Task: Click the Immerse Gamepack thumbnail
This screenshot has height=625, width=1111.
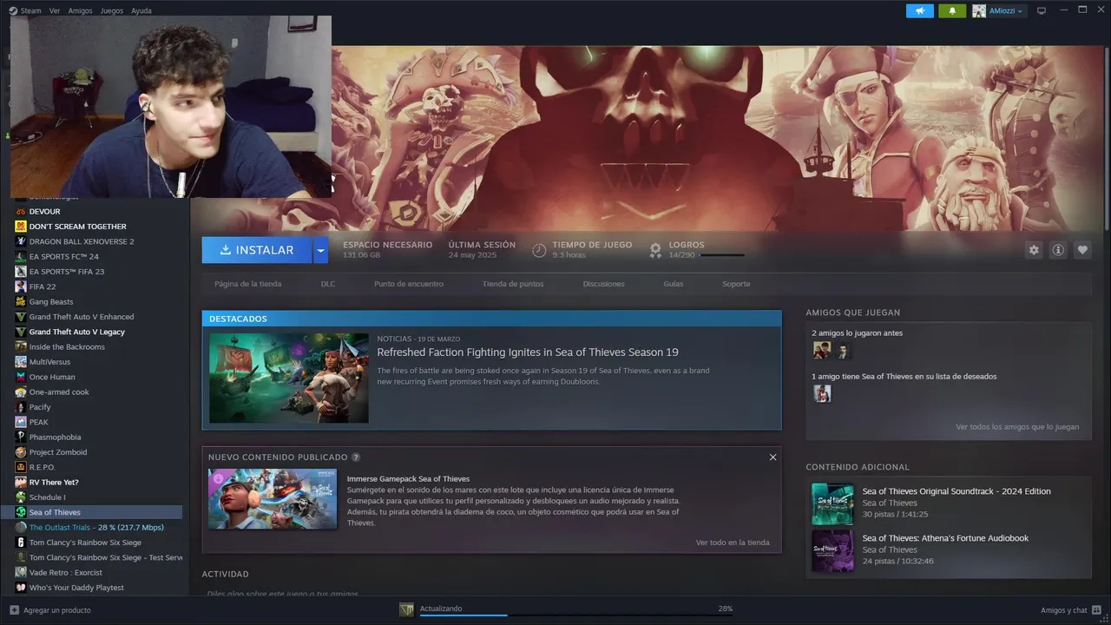Action: click(273, 499)
